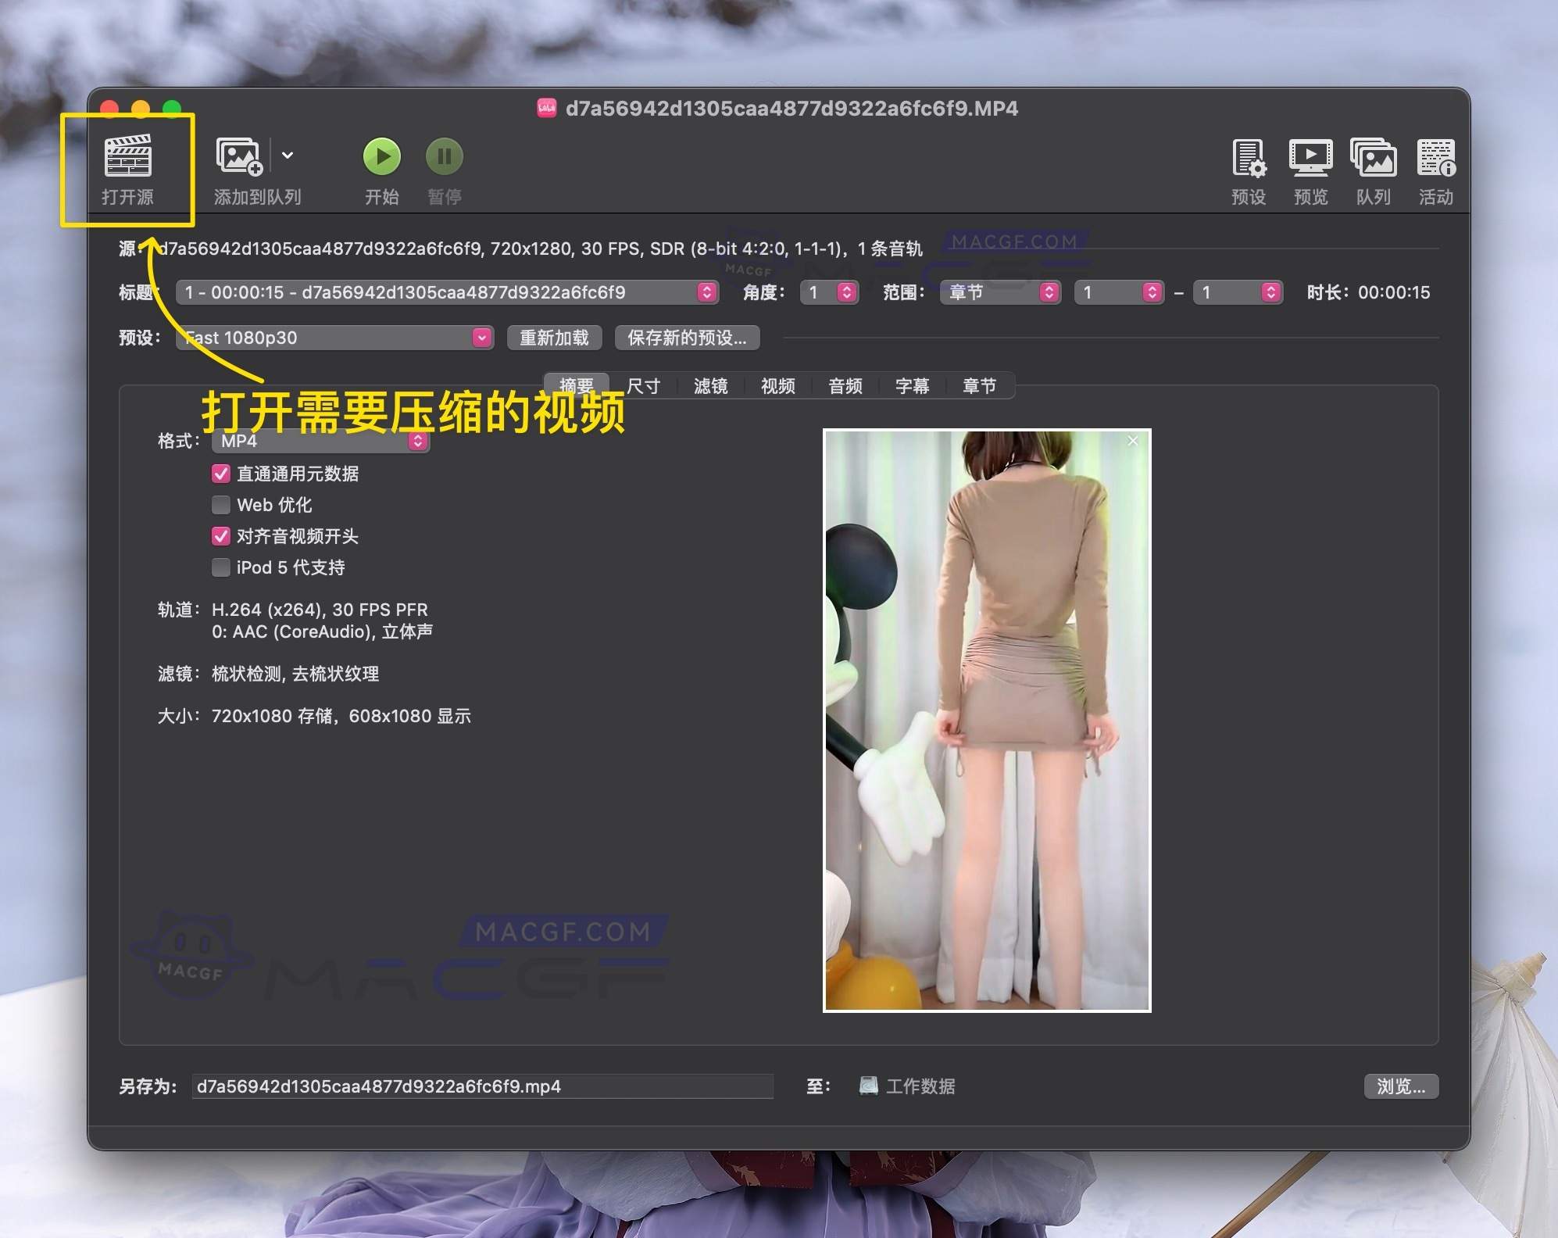Save a new preset via 保存新的预设
1558x1238 pixels.
[687, 338]
